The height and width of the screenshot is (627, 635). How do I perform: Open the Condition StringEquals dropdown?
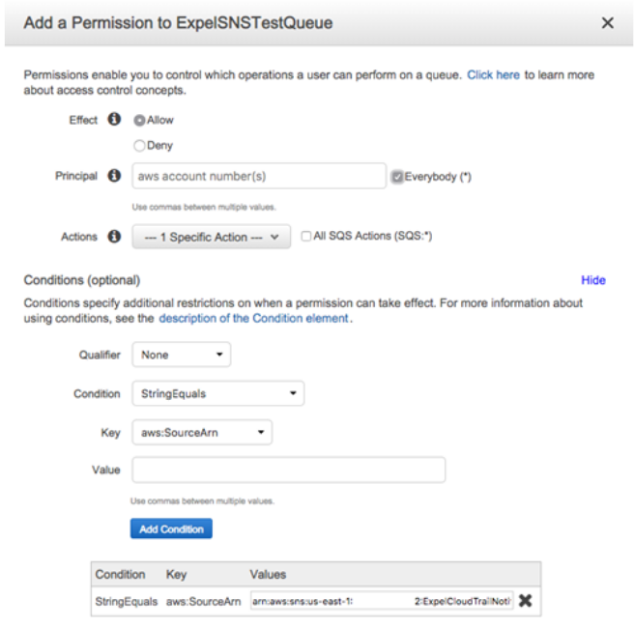pyautogui.click(x=217, y=393)
